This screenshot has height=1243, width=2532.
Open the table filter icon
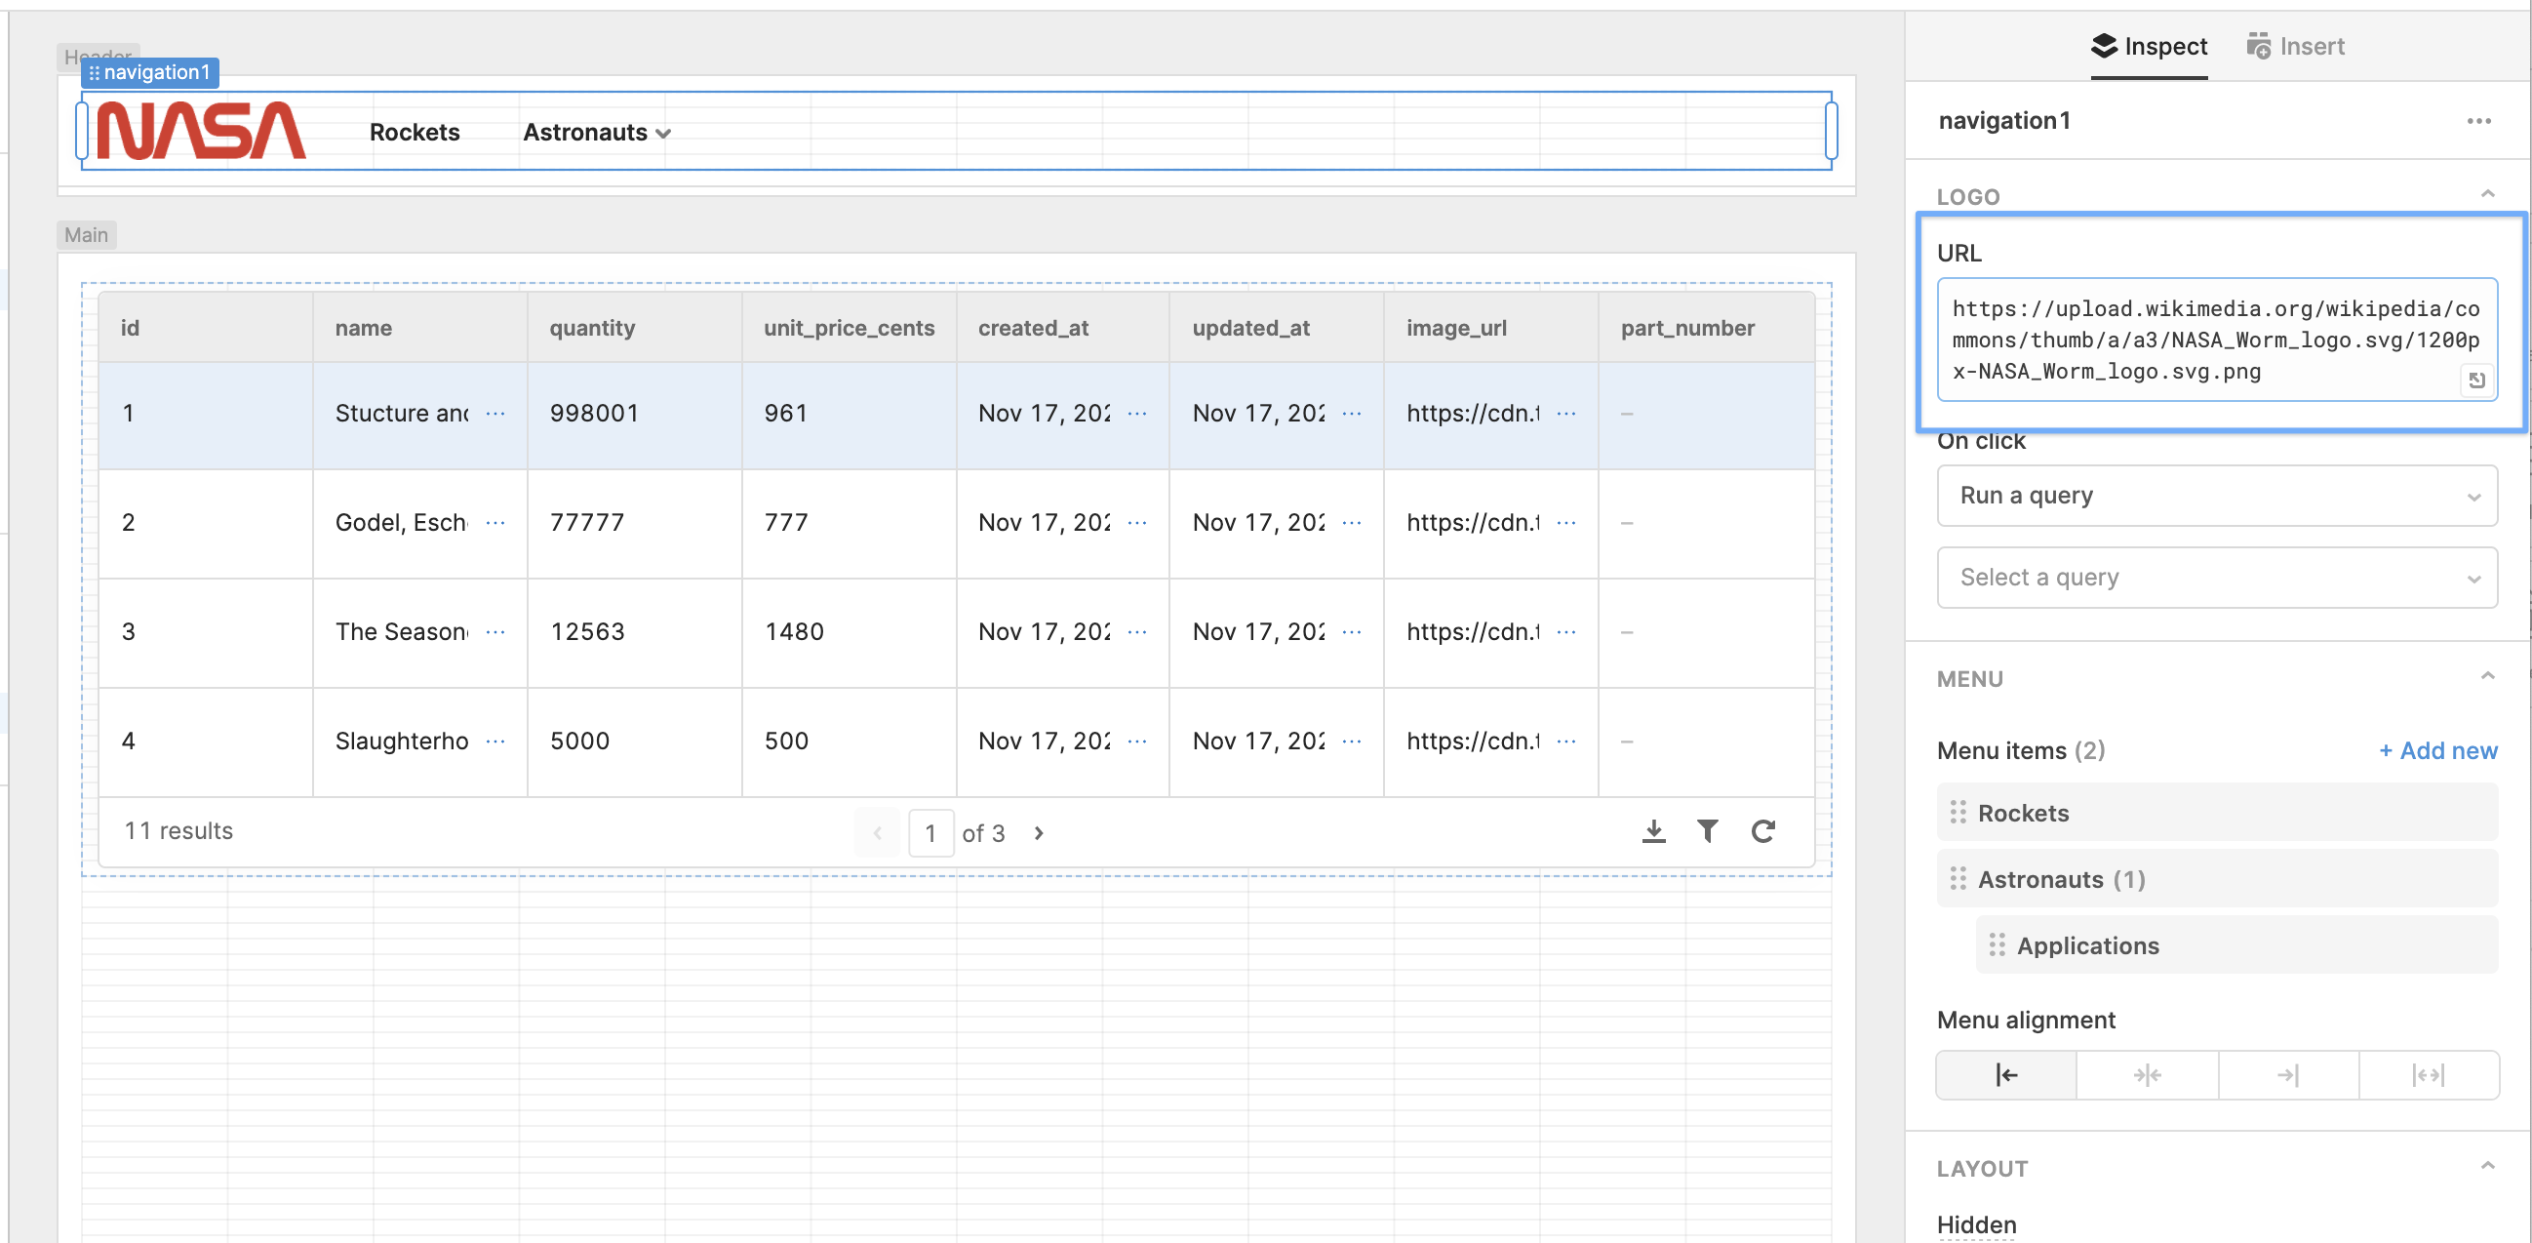[1707, 832]
